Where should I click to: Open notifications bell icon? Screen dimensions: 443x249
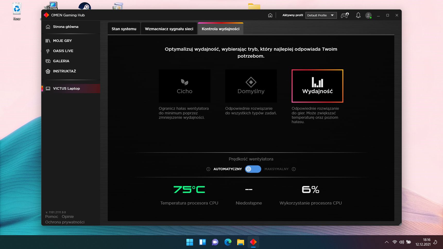coord(358,15)
